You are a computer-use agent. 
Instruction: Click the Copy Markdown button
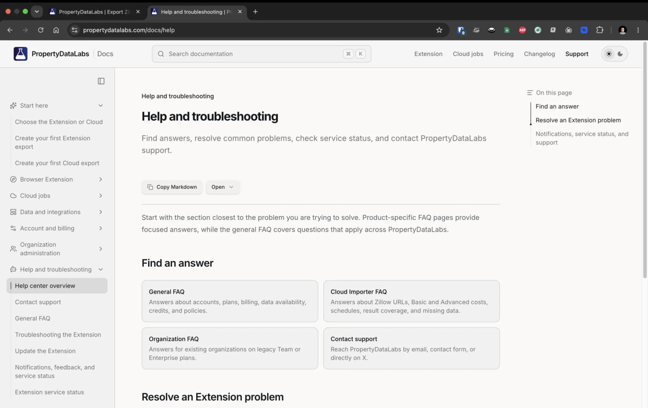point(172,187)
